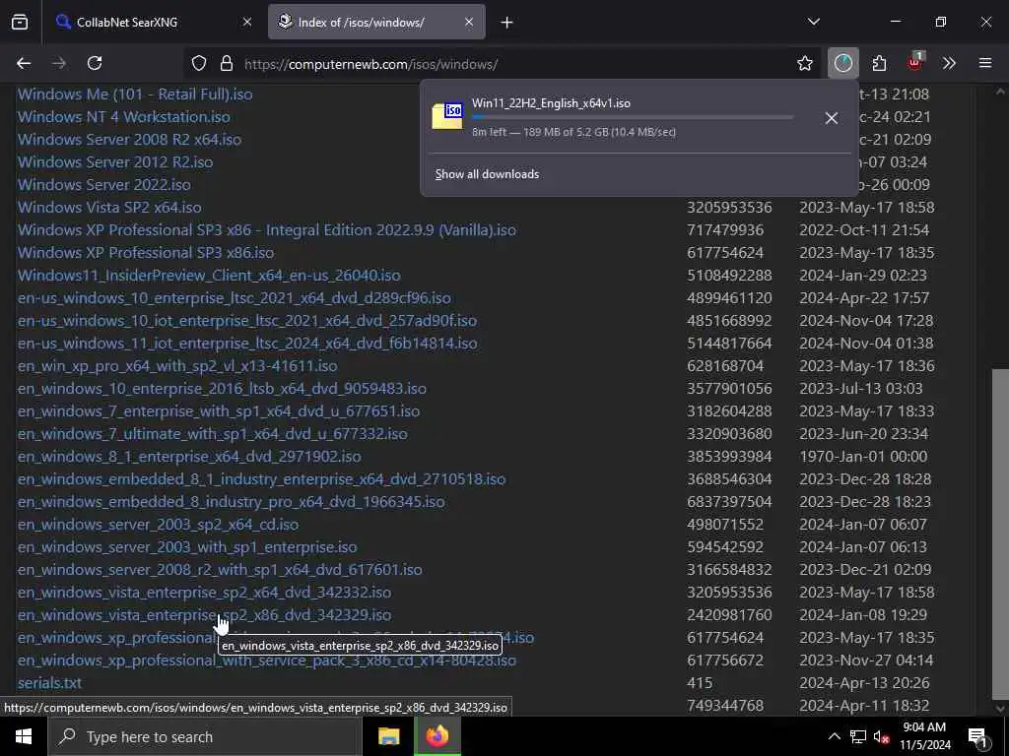Open the Windows Start menu
The width and height of the screenshot is (1009, 756).
[x=24, y=736]
